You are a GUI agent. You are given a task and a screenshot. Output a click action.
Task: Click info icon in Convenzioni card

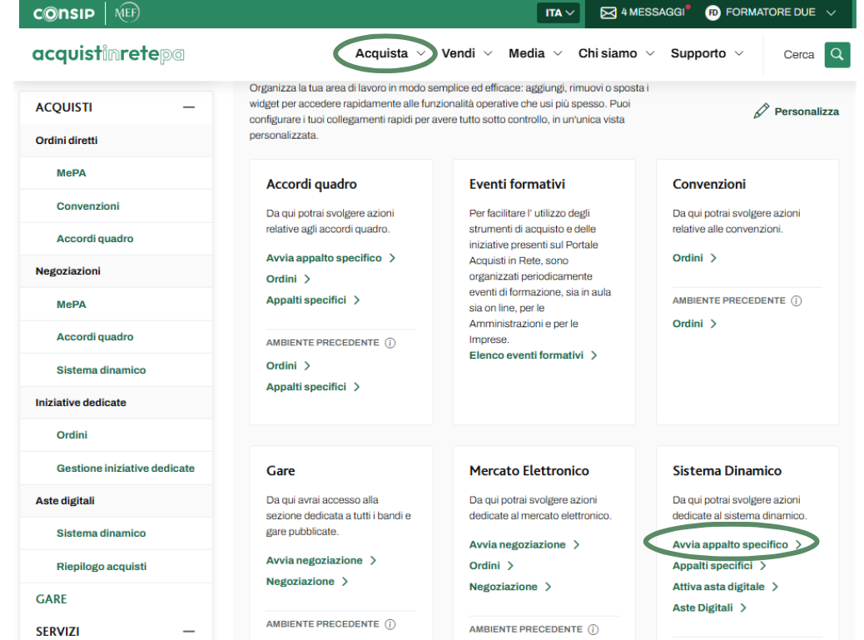(x=797, y=301)
